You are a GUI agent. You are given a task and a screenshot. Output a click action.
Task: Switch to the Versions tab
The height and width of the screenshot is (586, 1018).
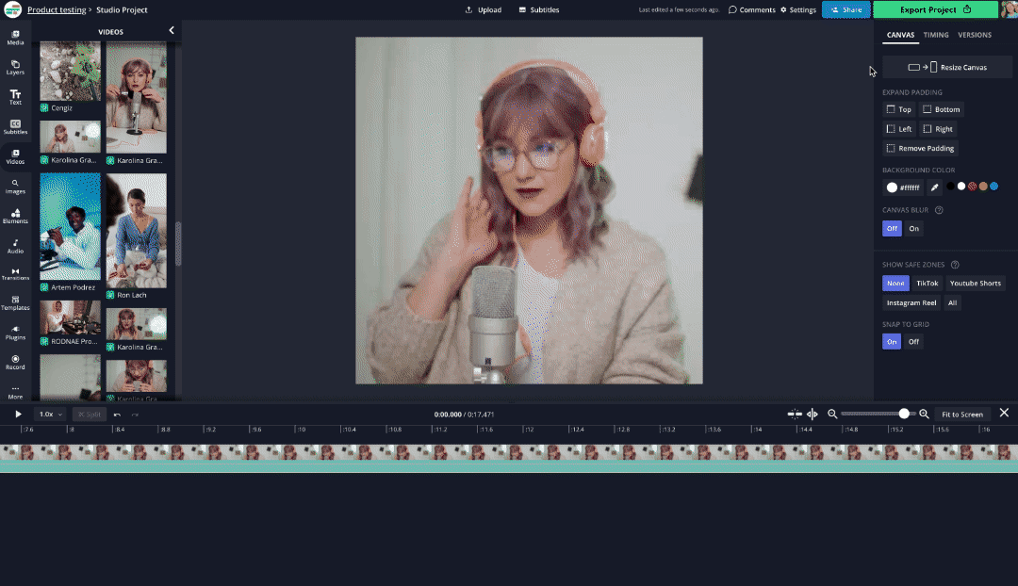975,35
